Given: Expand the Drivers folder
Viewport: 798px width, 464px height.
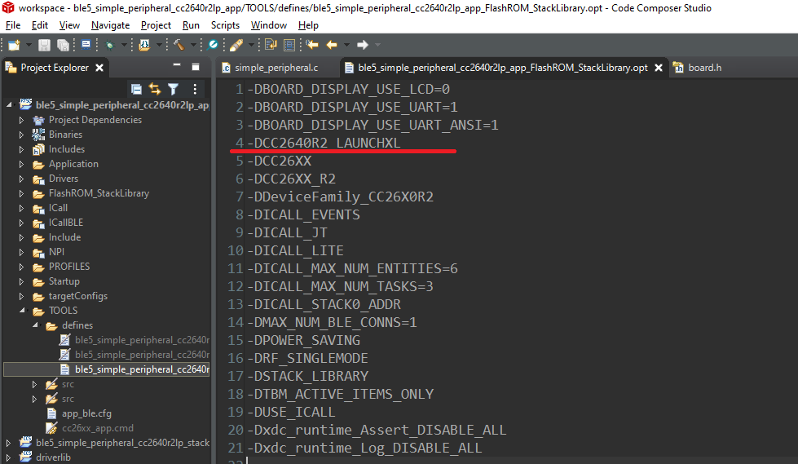Looking at the screenshot, I should (21, 179).
